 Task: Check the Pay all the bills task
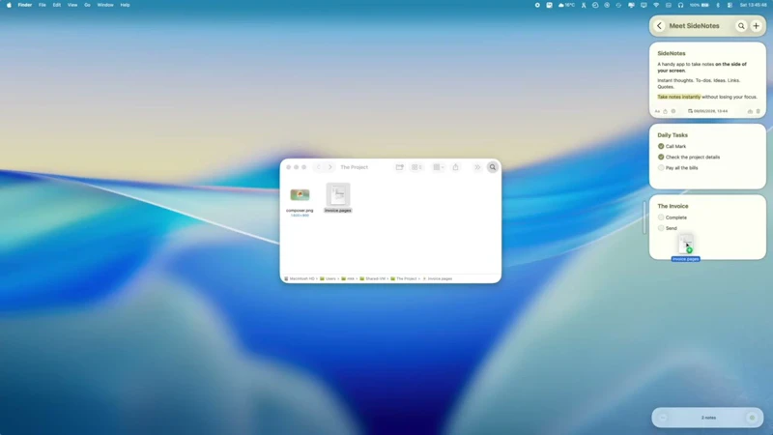pos(661,167)
